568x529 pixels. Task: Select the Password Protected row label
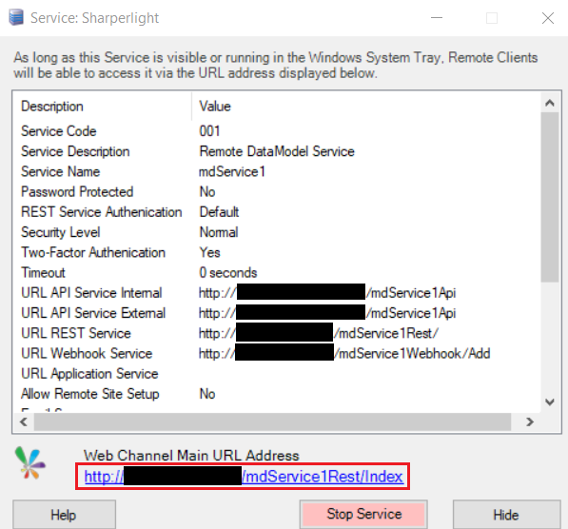click(x=77, y=191)
